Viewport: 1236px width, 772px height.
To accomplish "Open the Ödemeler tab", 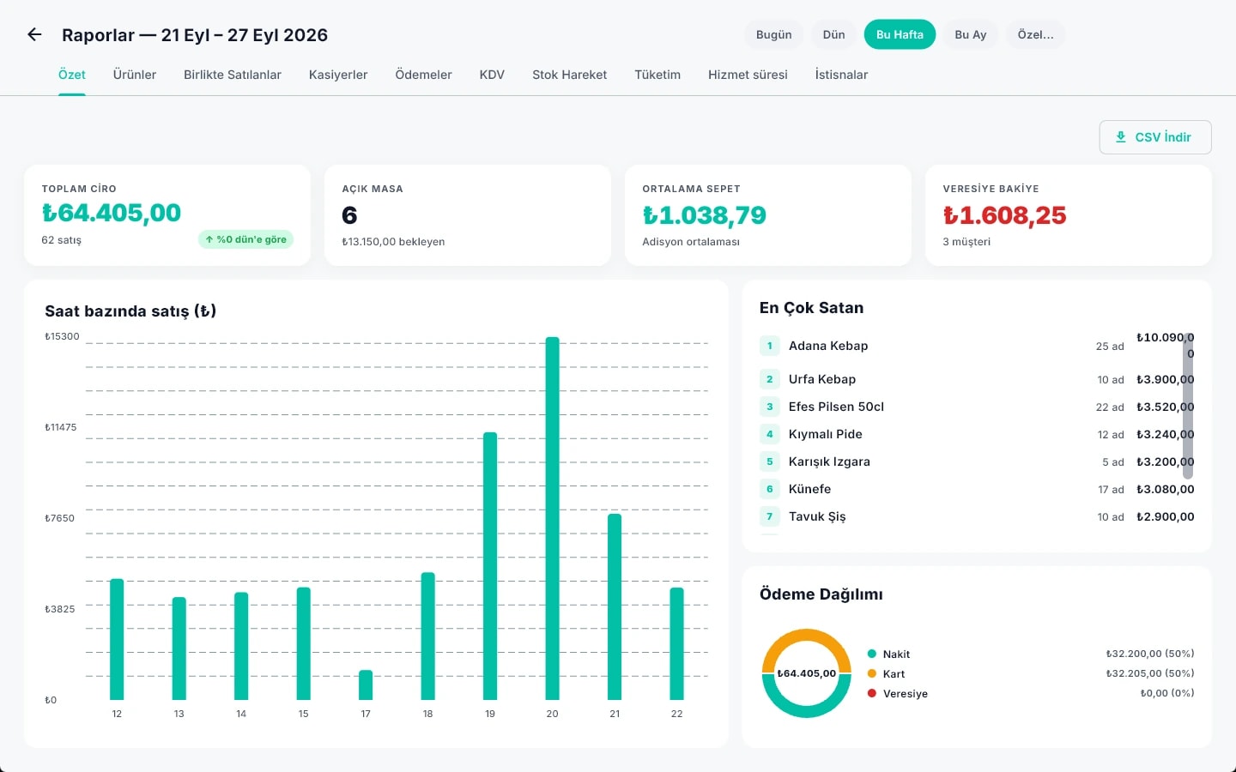I will (423, 75).
